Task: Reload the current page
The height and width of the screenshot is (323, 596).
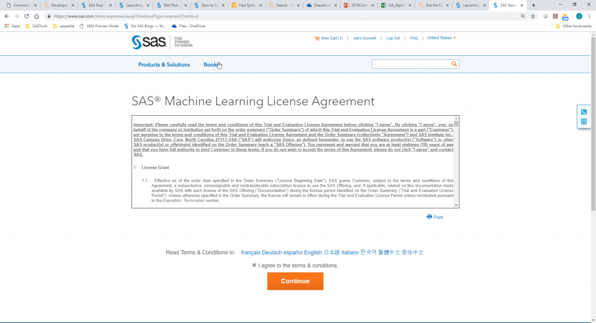Action: [27, 16]
